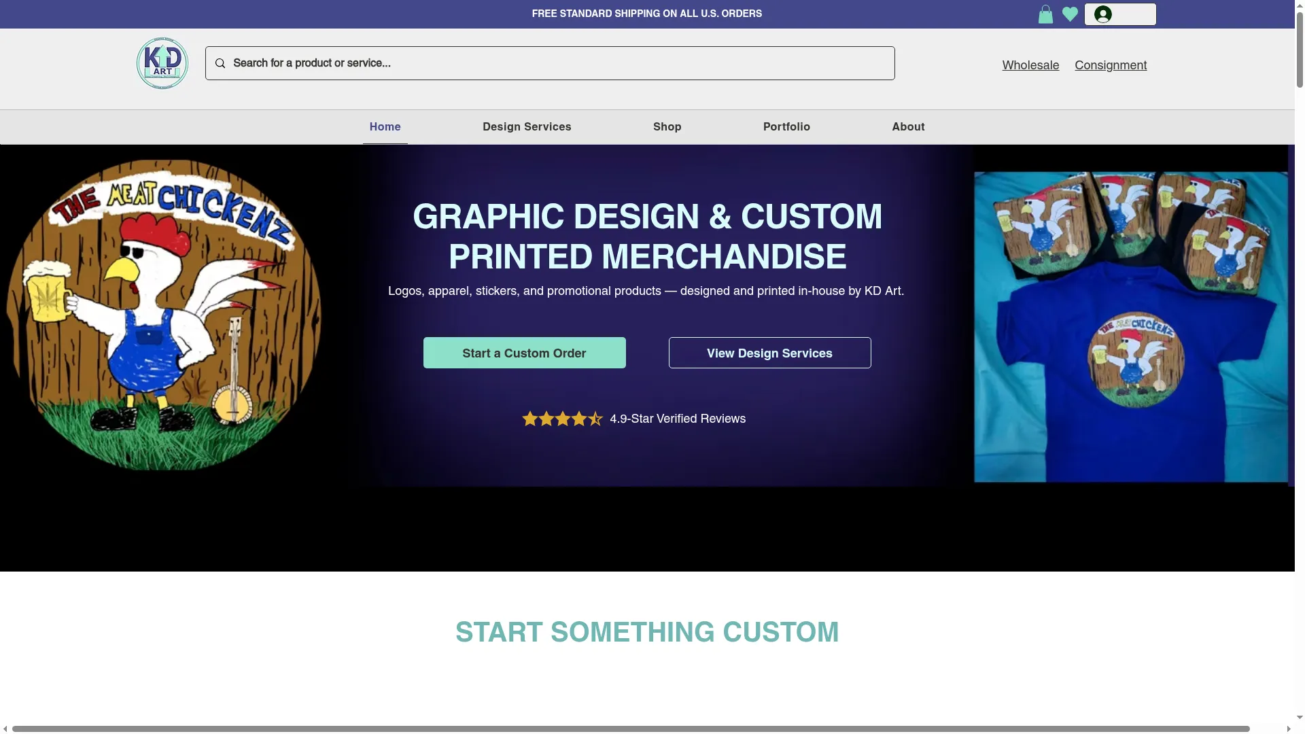
Task: Open the Wholesale link
Action: point(1030,65)
